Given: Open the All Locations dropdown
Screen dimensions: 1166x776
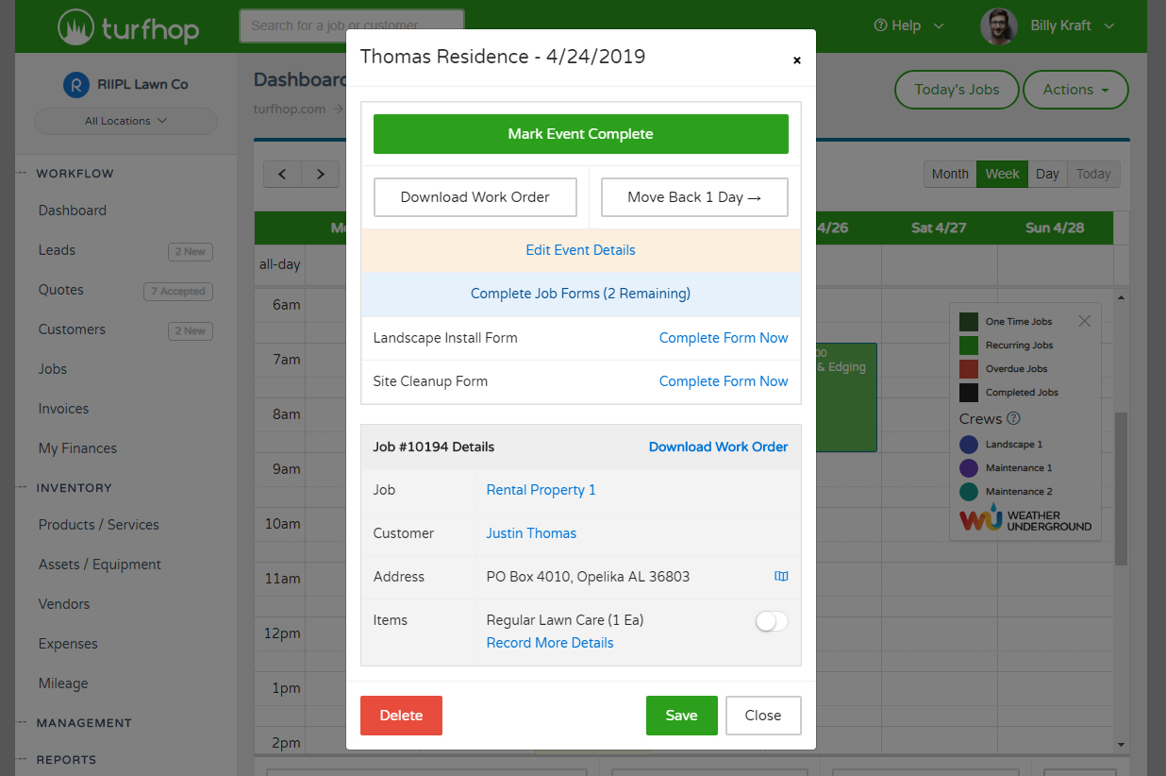Looking at the screenshot, I should [125, 121].
